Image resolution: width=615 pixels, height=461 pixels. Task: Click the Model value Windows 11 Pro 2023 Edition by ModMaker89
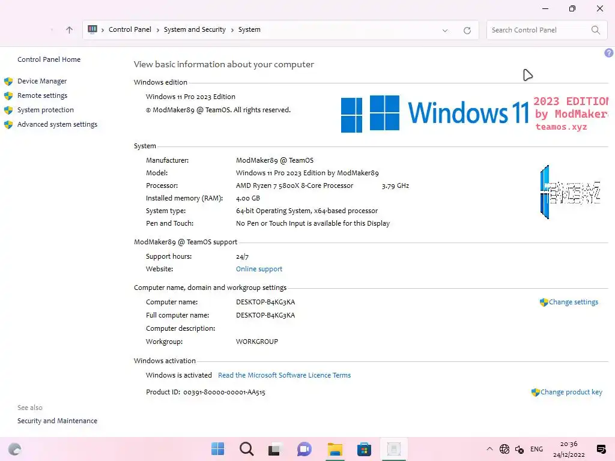tap(307, 173)
